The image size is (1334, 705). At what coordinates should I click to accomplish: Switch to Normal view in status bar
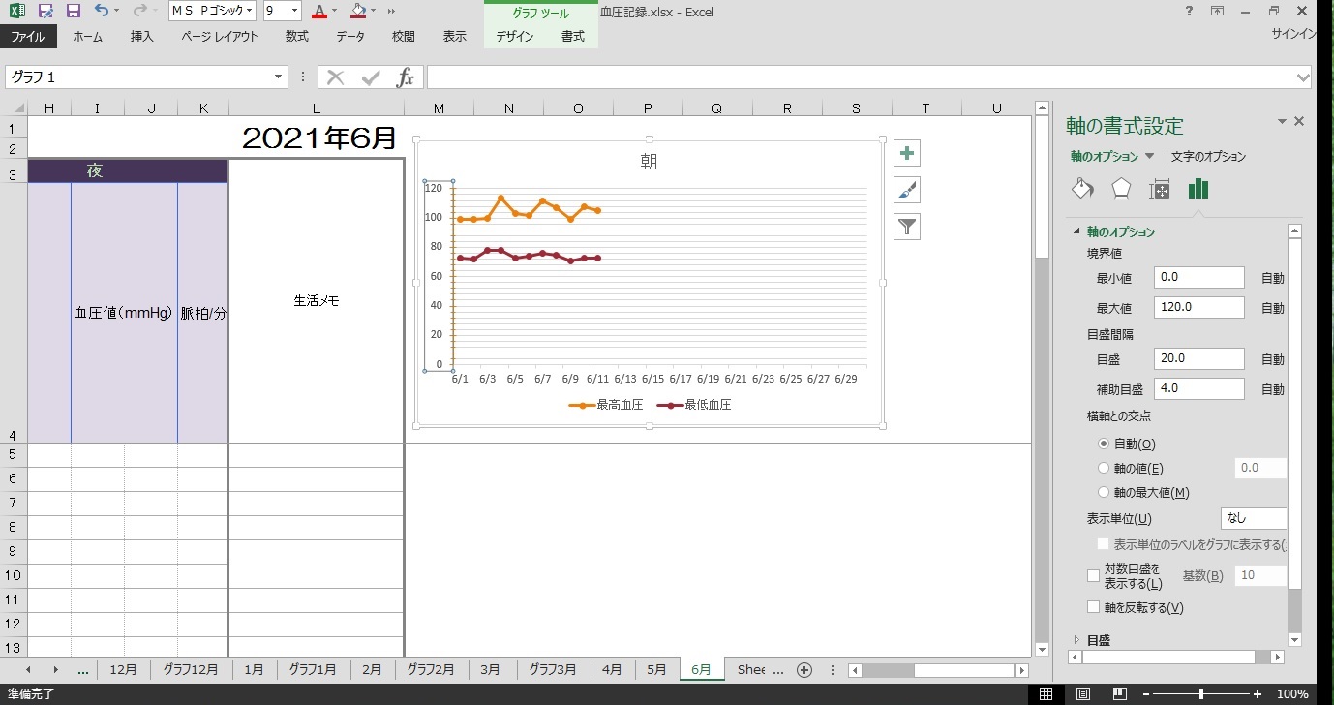click(x=1046, y=693)
